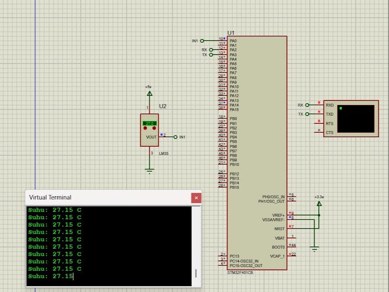The height and width of the screenshot is (292, 389).
Task: Select the TX terminal next to TXD
Action: pyautogui.click(x=307, y=114)
